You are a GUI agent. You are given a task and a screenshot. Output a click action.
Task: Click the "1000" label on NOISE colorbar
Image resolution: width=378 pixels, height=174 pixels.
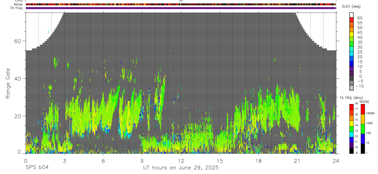click(369, 123)
